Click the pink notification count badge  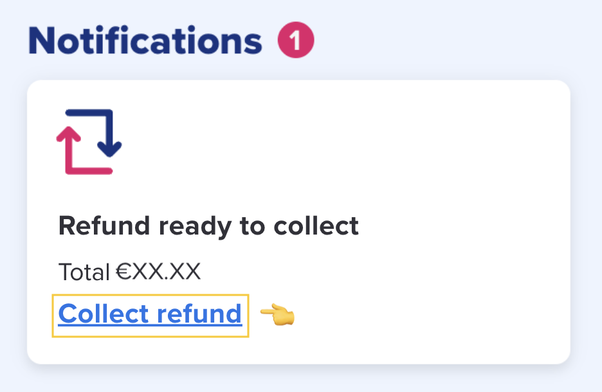click(x=295, y=41)
